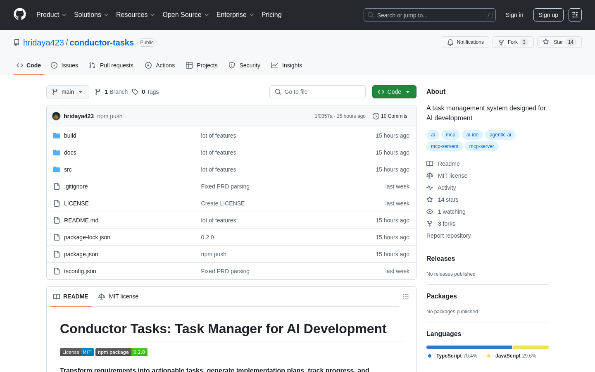
Task: Switch to the Issues tab
Action: (x=64, y=65)
